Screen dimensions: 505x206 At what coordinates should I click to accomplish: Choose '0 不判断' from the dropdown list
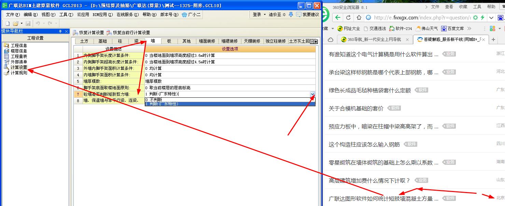click(230, 99)
